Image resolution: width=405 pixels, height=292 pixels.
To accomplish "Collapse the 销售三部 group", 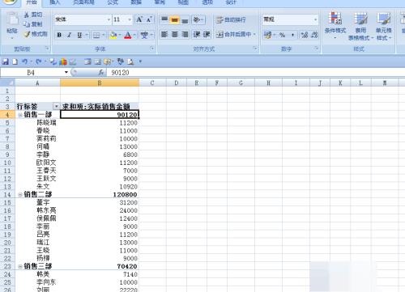I will (x=20, y=266).
